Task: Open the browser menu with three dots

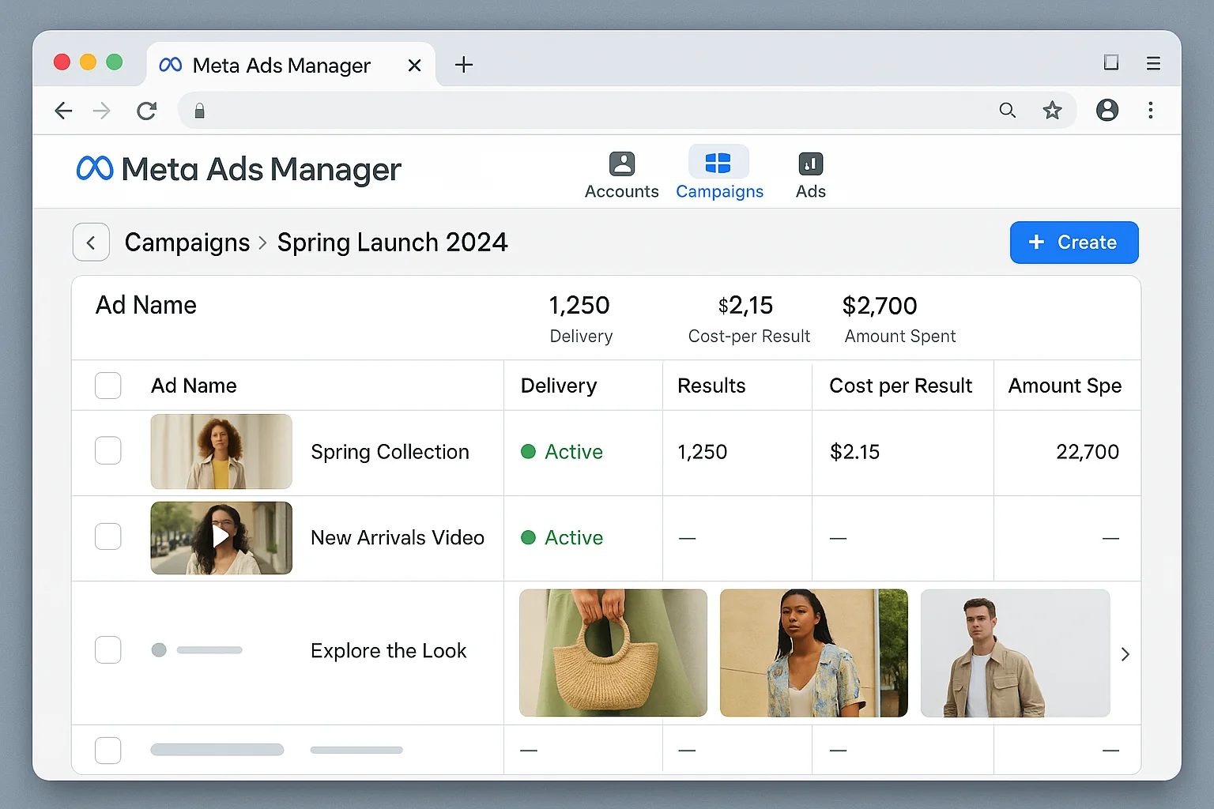Action: click(1151, 111)
